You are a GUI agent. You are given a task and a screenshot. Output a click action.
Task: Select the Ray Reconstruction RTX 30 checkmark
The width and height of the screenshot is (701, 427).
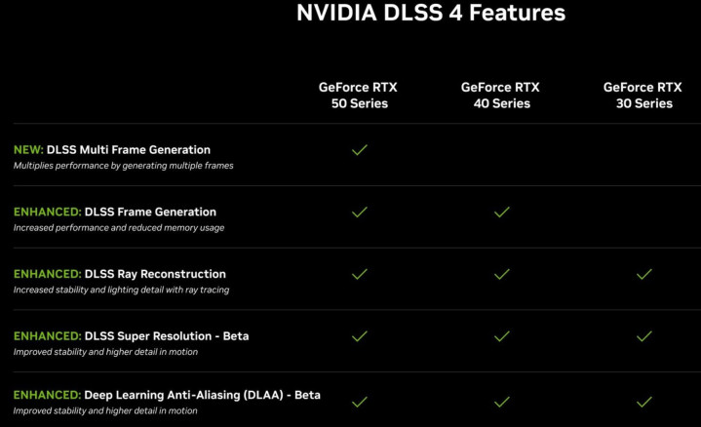click(x=643, y=274)
